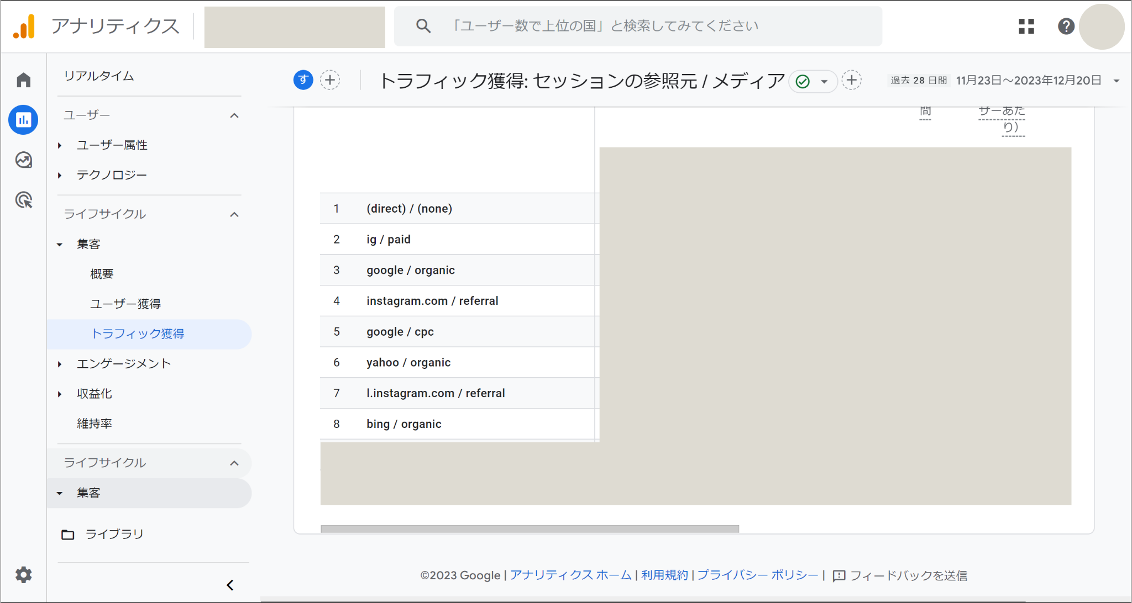
Task: Select the Reports bar chart icon
Action: 23,120
